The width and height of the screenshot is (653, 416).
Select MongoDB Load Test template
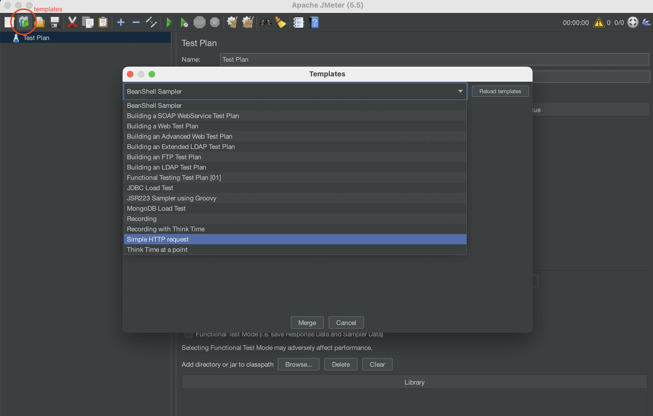(x=295, y=208)
